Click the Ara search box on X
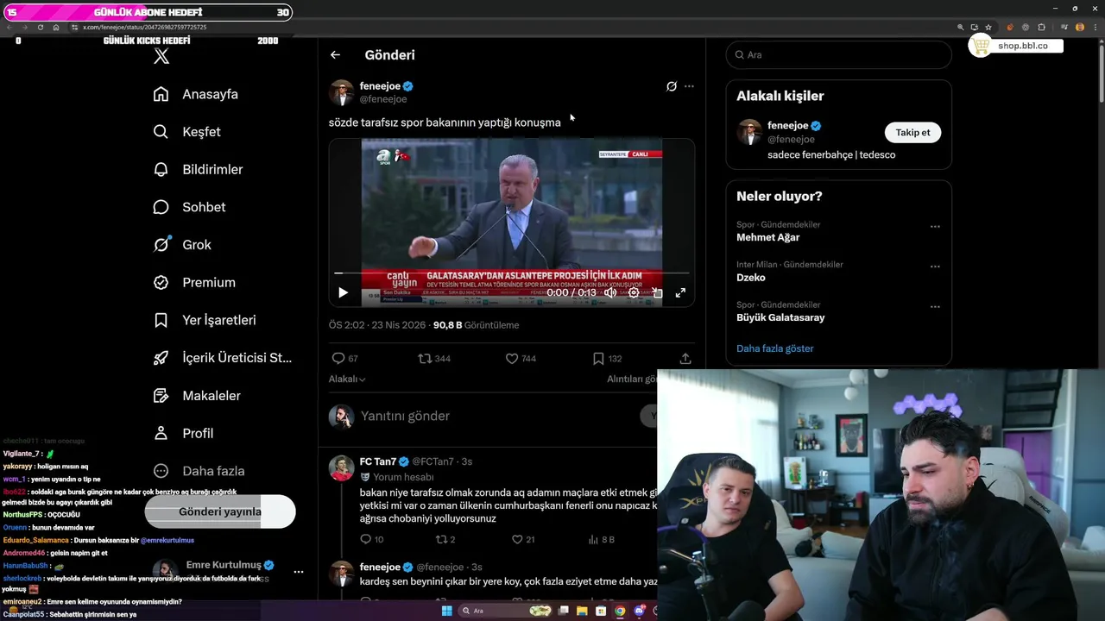 tap(838, 54)
